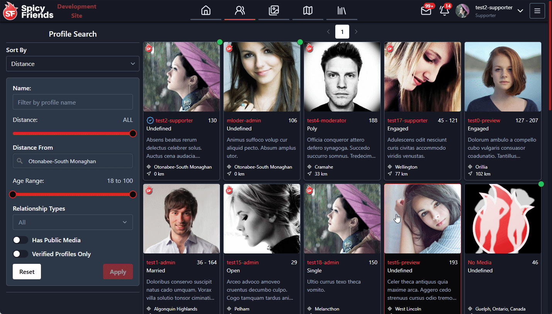The image size is (552, 314).
Task: Switch to the people profiles tab
Action: coord(239,10)
